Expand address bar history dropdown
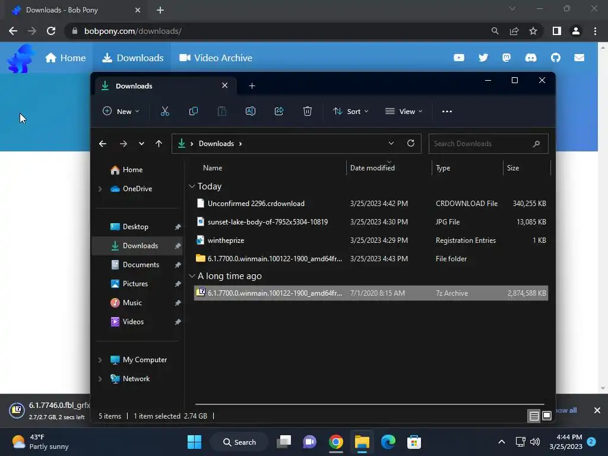 (391, 143)
